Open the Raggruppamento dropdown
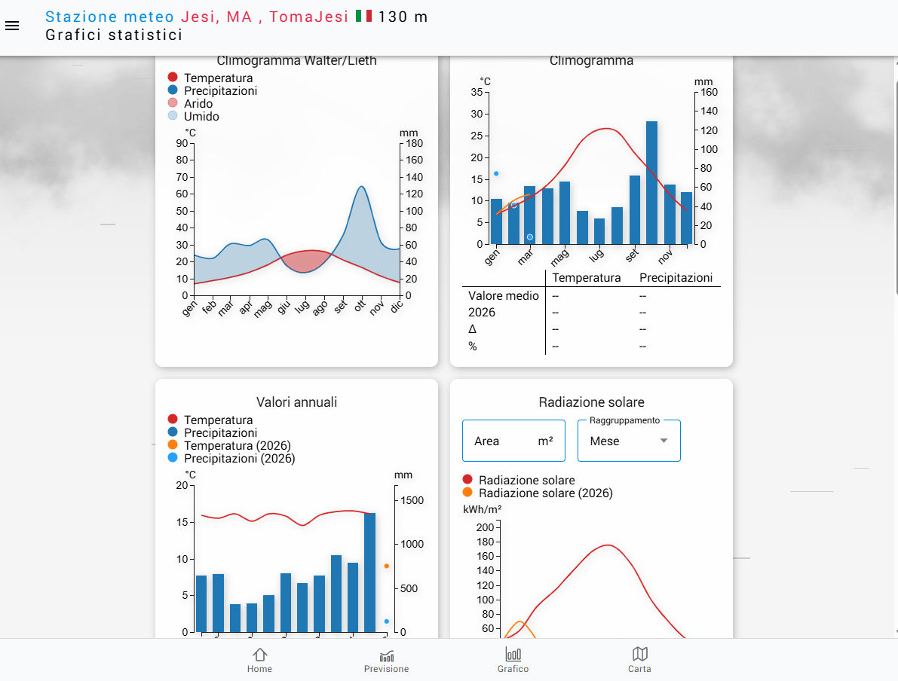The image size is (898, 681). click(628, 441)
